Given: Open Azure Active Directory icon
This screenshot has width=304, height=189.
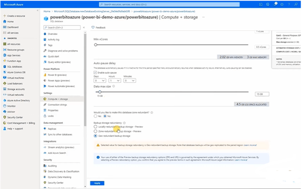Looking at the screenshot, I should 5,100.
